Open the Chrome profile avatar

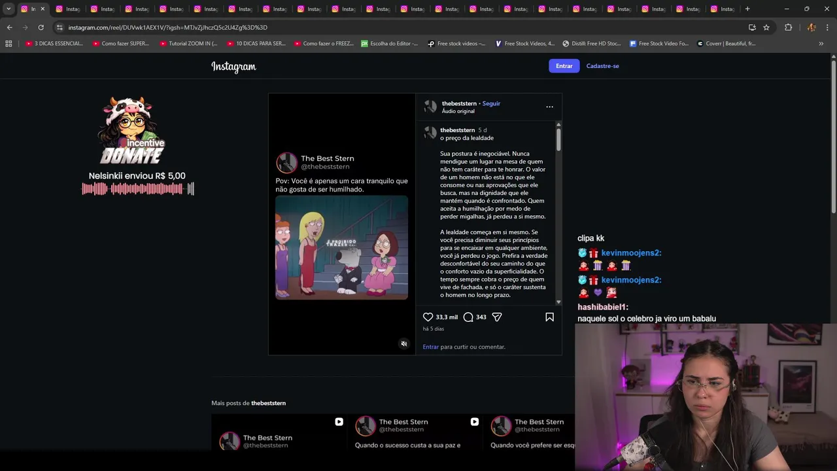tap(811, 27)
